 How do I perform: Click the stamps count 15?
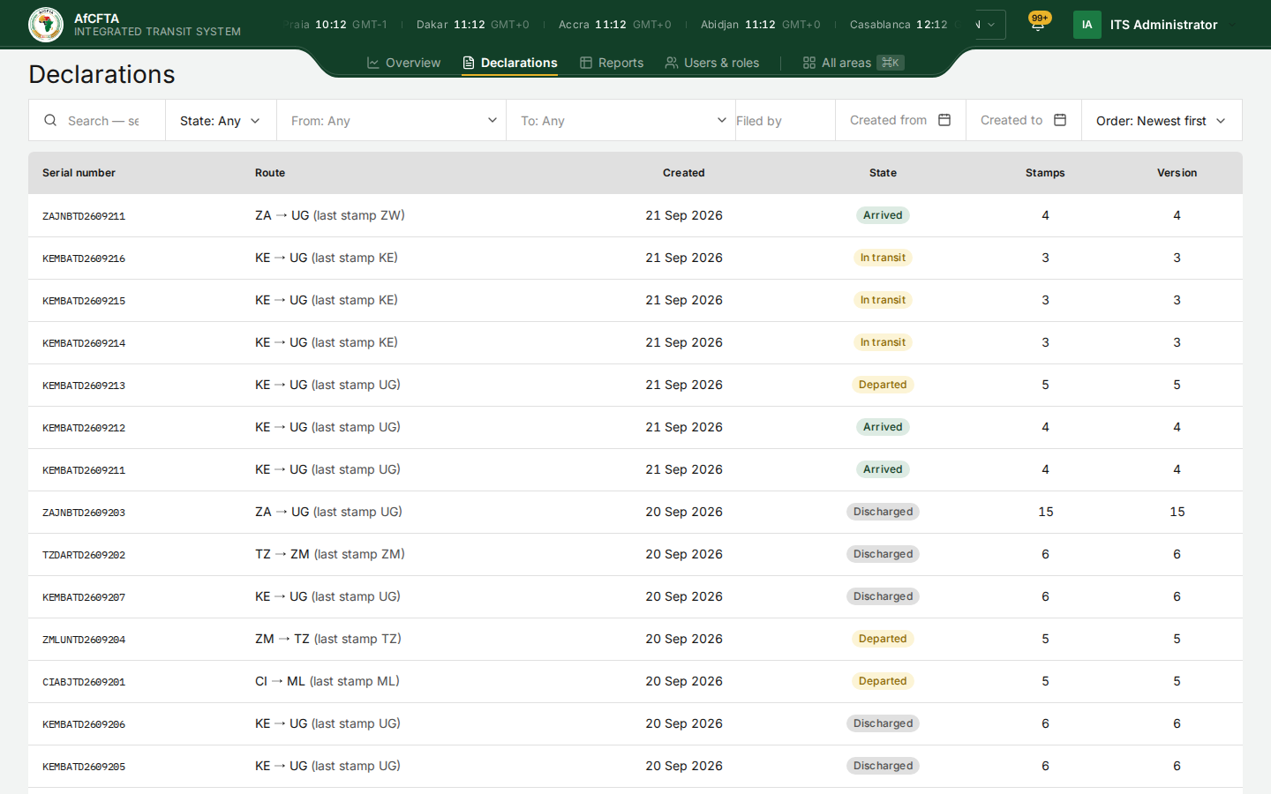pos(1046,512)
